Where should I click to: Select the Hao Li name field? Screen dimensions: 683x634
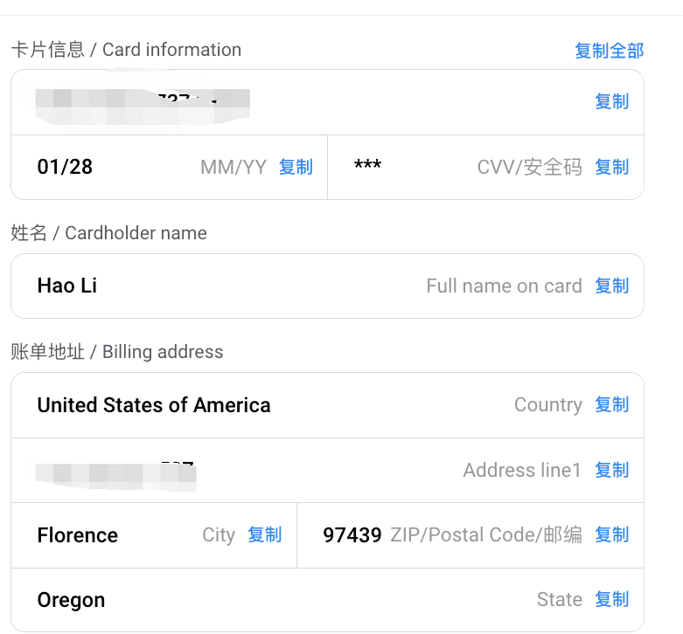click(328, 286)
